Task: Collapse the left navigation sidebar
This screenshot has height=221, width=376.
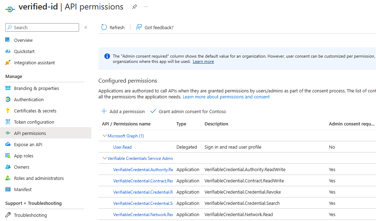Action: pos(85,27)
